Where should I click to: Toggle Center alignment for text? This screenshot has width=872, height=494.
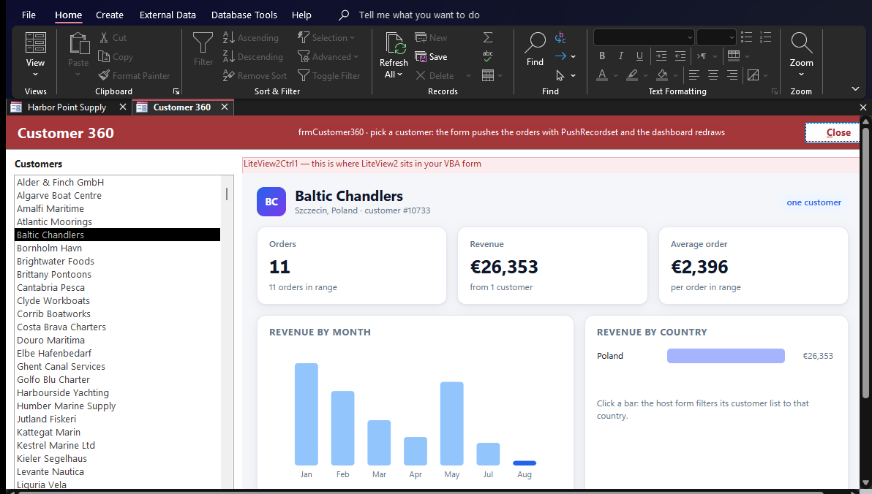(713, 75)
